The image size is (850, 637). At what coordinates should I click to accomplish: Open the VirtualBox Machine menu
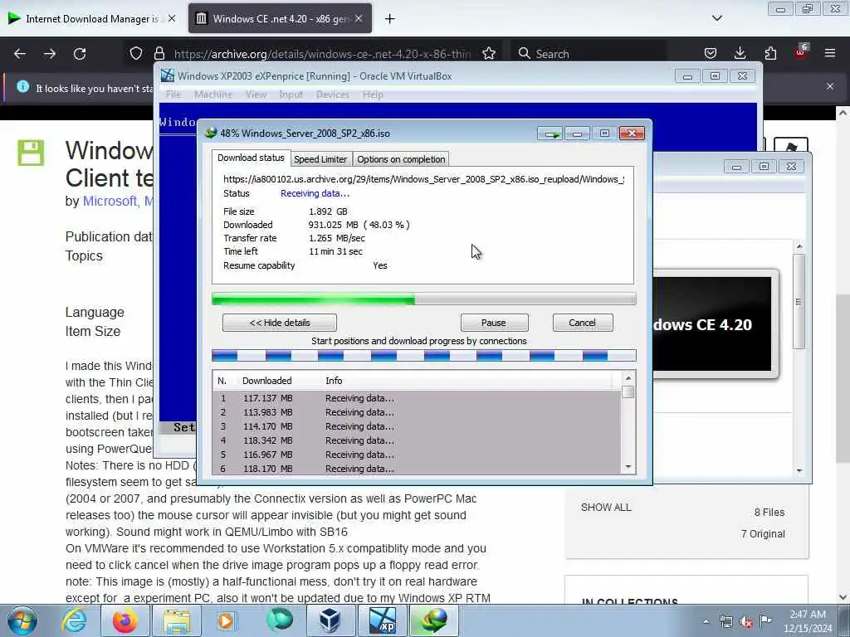pyautogui.click(x=213, y=95)
